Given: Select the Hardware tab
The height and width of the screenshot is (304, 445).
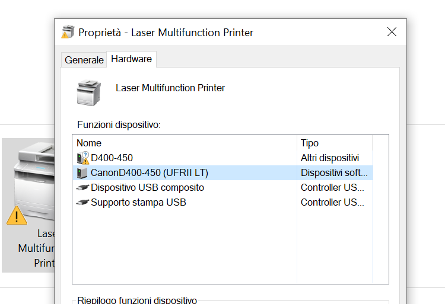Looking at the screenshot, I should click(x=131, y=59).
